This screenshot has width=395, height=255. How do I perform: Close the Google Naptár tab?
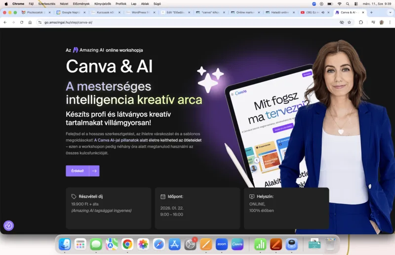pos(84,12)
